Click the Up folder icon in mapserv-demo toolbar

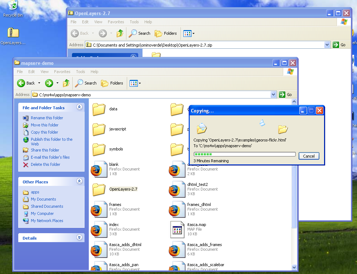[x=66, y=83]
